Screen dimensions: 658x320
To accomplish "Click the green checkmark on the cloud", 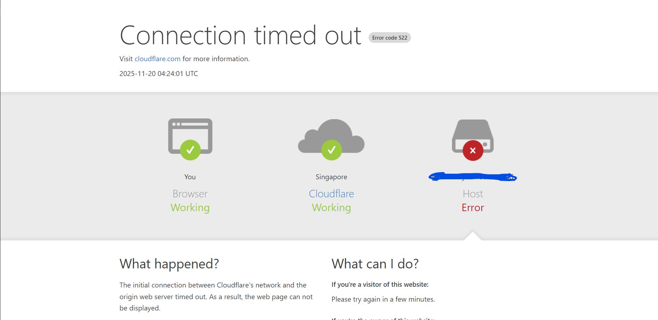I will 331,150.
